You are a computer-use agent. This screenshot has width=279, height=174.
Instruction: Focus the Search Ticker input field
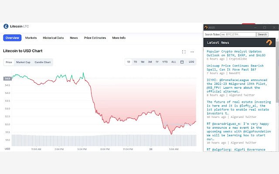point(238,34)
